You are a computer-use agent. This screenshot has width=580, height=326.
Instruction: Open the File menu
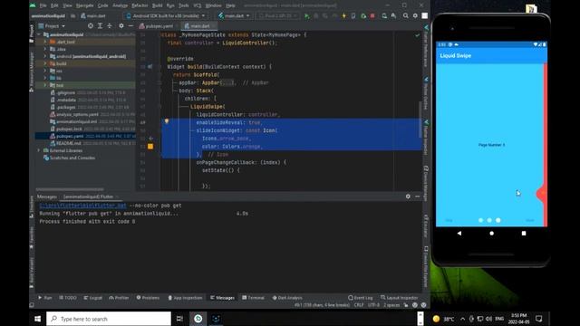pyautogui.click(x=43, y=5)
